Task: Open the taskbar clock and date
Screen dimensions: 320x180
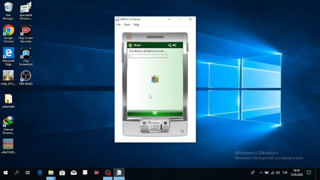Action: pos(296,172)
